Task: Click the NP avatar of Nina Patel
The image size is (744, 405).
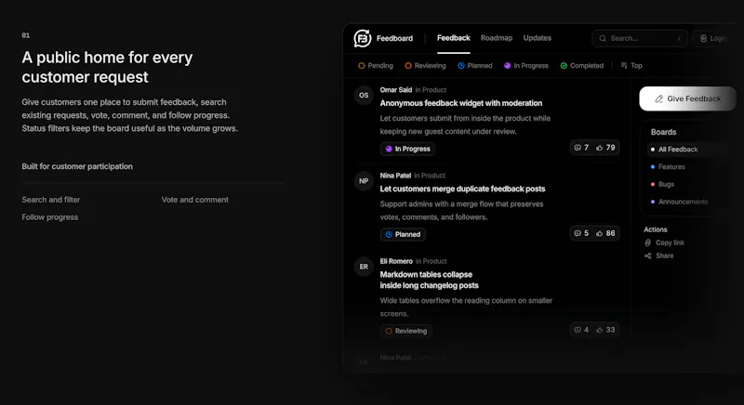Action: [x=364, y=181]
